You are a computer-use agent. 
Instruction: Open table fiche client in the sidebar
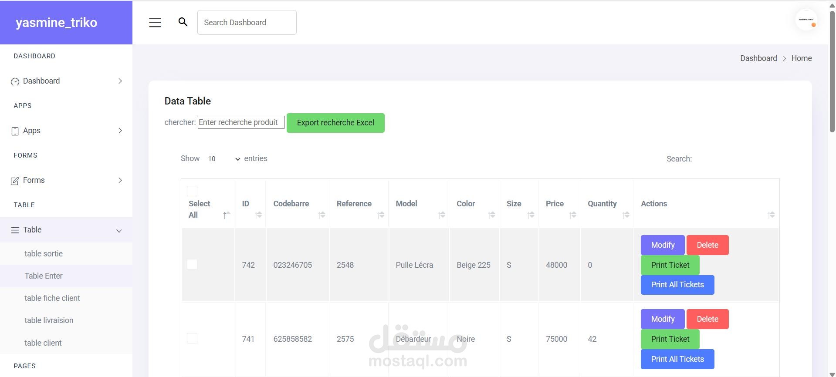click(x=52, y=298)
